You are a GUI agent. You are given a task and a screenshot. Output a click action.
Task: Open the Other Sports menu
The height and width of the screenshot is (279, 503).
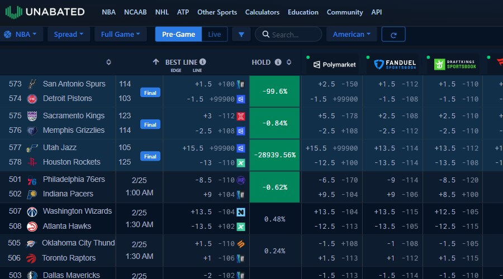tap(217, 12)
